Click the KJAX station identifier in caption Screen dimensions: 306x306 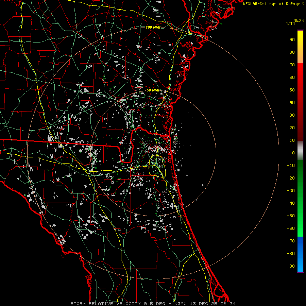181,303
